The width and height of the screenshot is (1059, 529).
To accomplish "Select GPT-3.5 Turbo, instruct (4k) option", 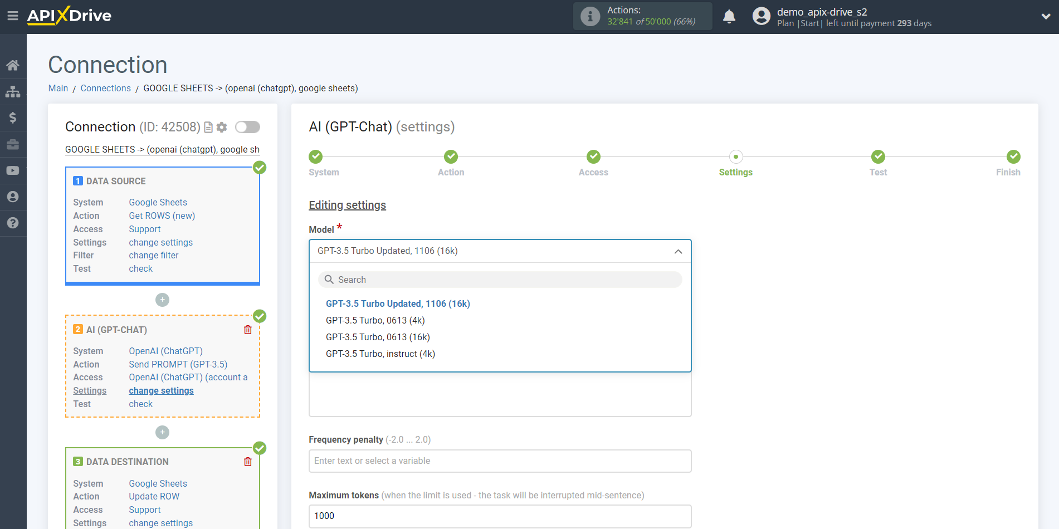I will [380, 354].
